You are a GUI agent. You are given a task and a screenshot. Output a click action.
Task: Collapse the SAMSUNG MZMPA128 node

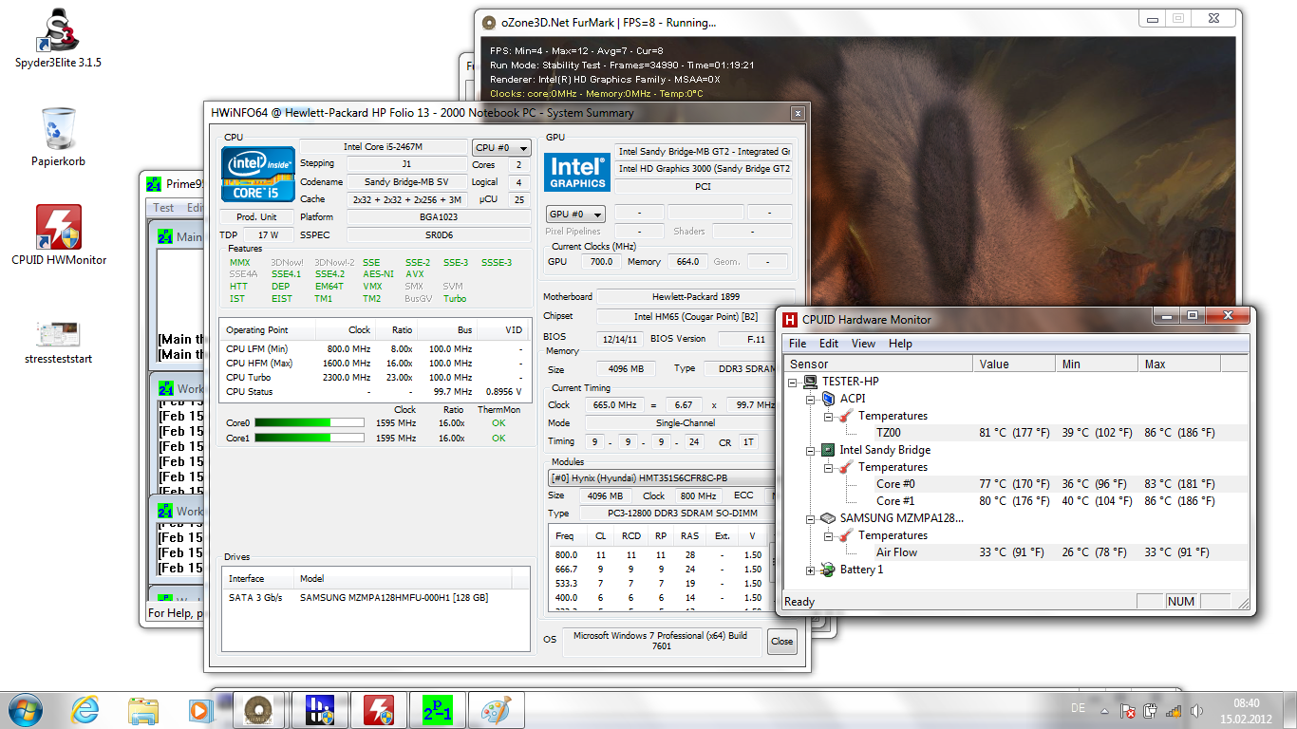[811, 518]
